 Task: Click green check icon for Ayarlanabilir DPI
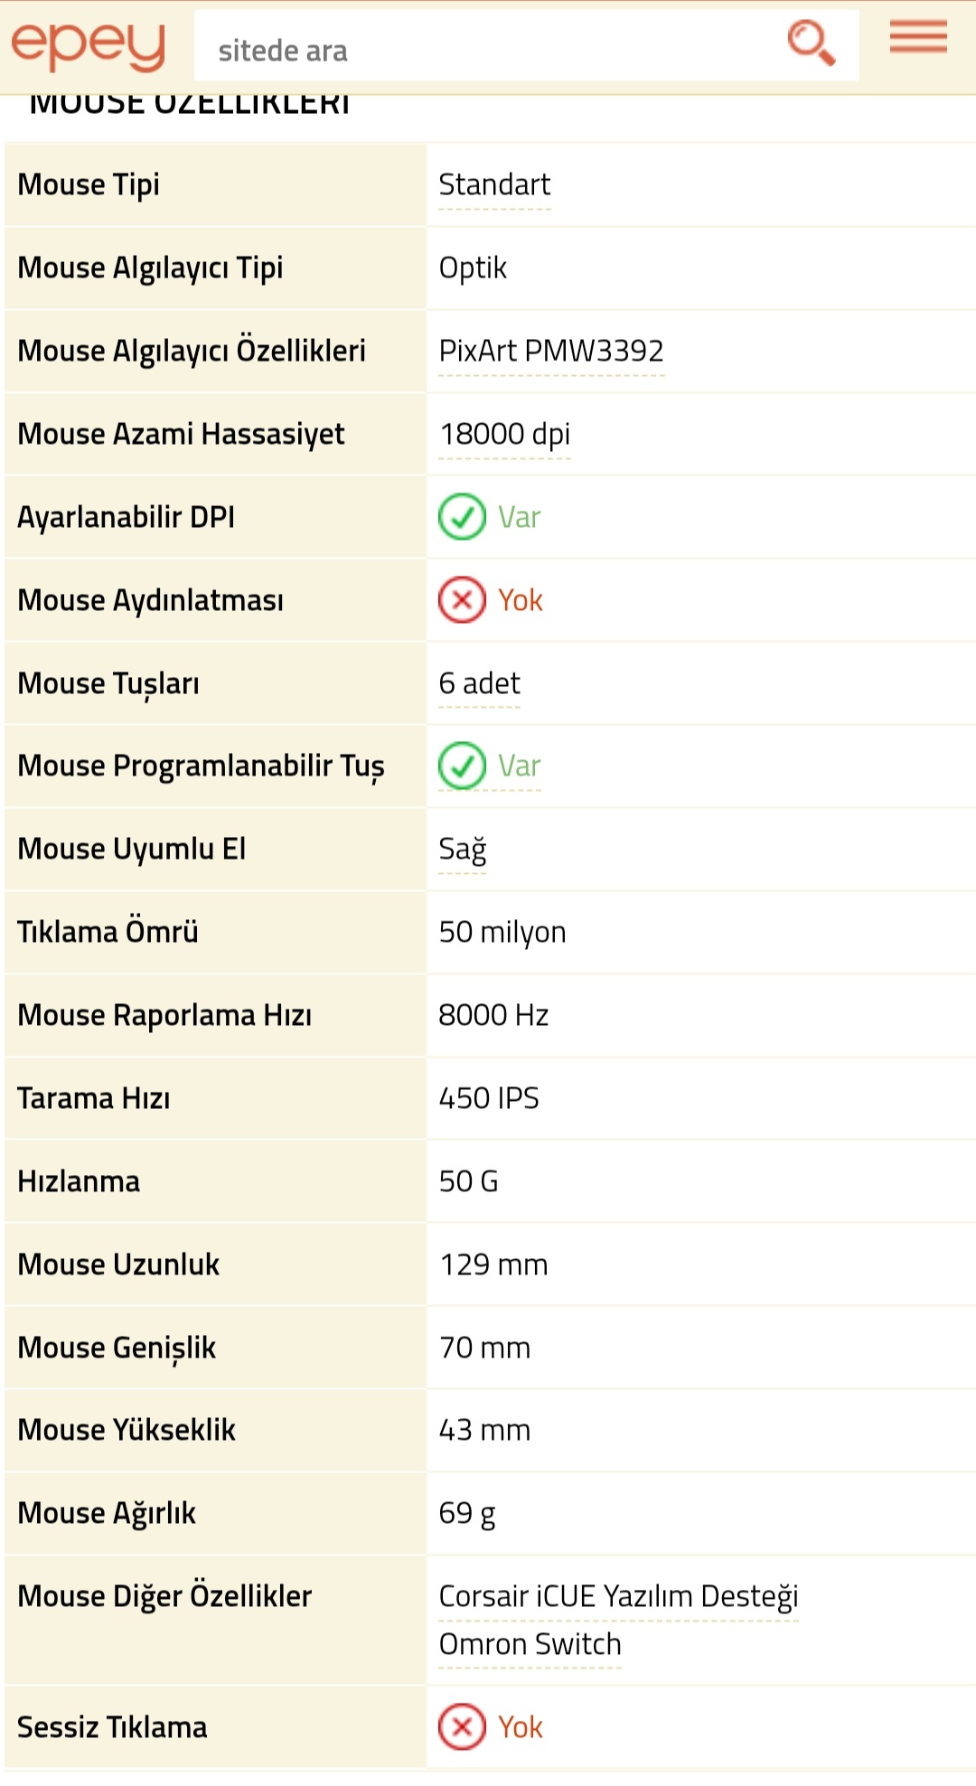[462, 517]
